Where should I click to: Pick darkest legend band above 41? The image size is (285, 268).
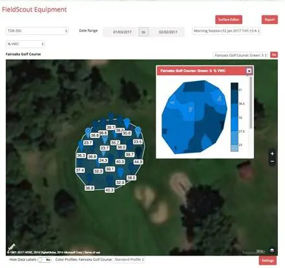tap(235, 86)
